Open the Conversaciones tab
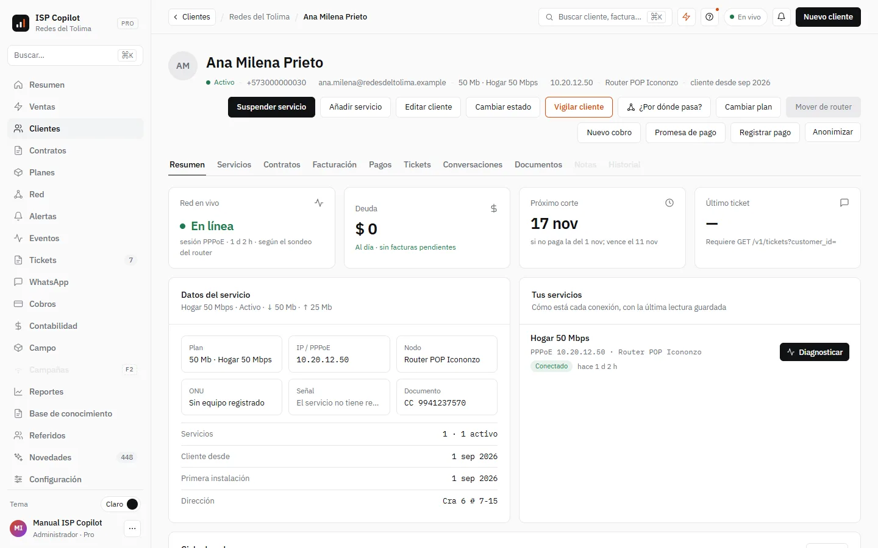 [473, 165]
